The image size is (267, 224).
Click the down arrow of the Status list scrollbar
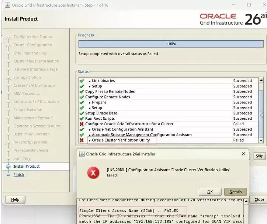tap(261, 140)
